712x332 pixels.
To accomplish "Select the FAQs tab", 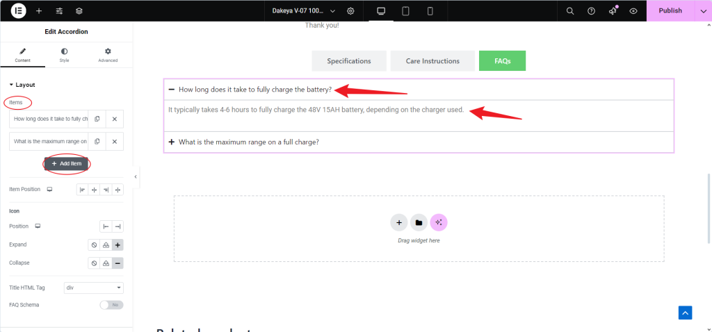I will coord(502,61).
